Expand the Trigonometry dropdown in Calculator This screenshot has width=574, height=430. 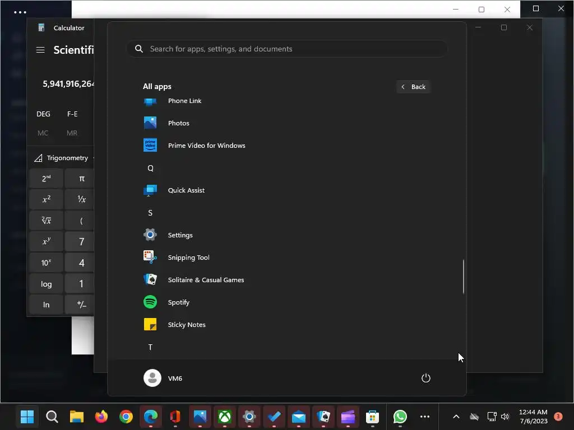pyautogui.click(x=64, y=158)
